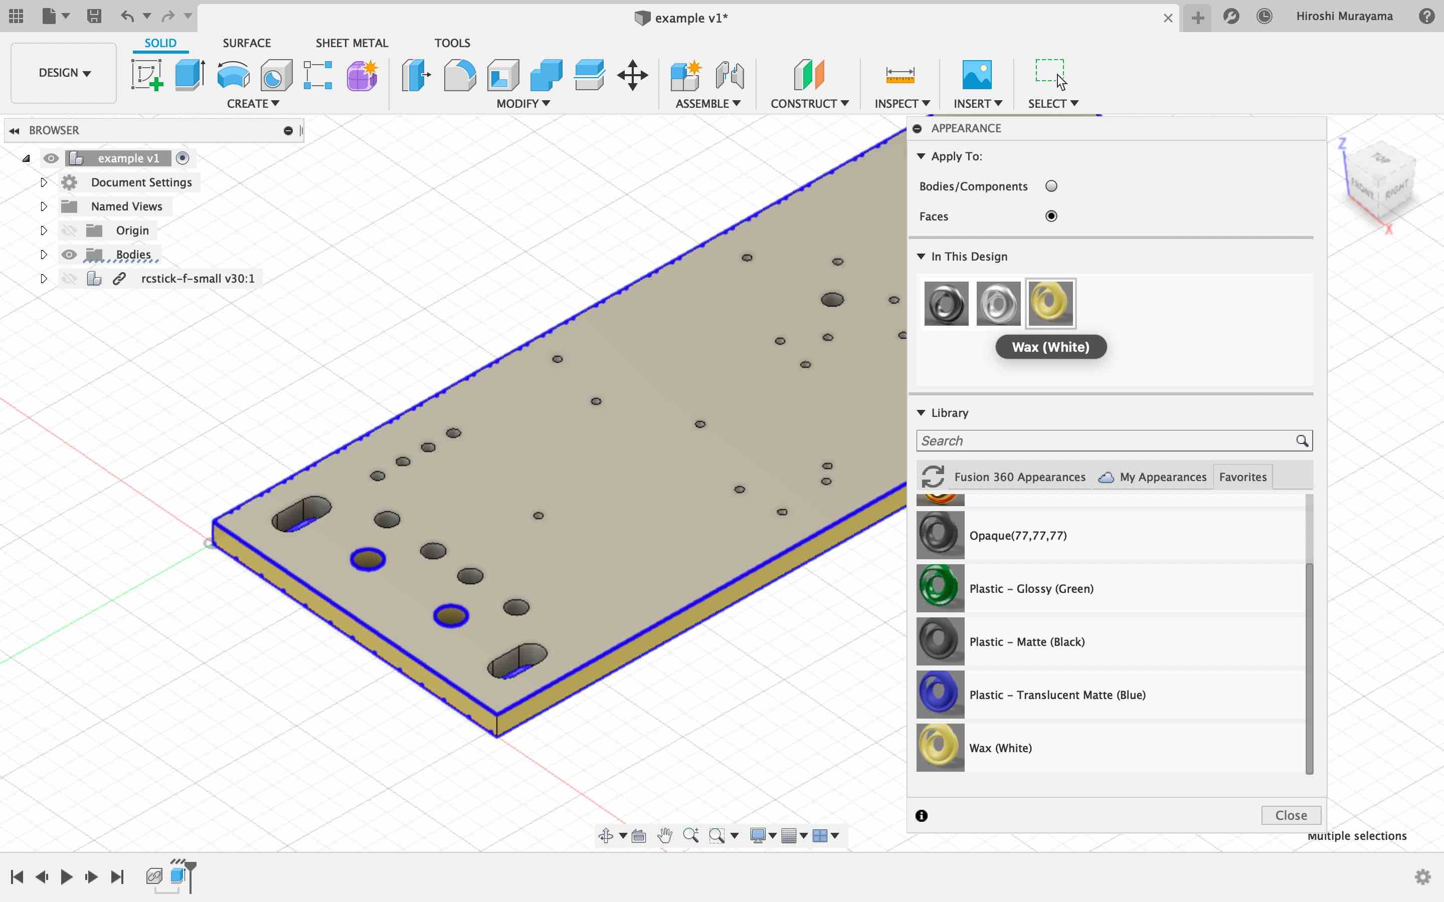Viewport: 1444px width, 902px height.
Task: Open the DESIGN workspace dropdown
Action: tap(64, 73)
